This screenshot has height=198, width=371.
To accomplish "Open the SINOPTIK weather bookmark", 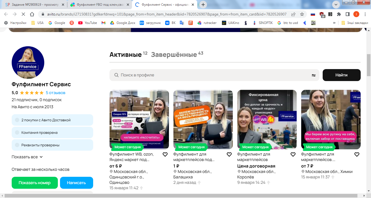I will tap(263, 23).
